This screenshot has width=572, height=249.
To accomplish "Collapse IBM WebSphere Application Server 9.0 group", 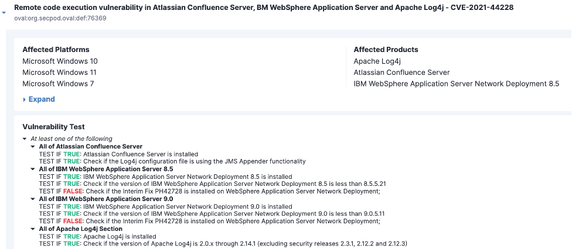I will 33,199.
